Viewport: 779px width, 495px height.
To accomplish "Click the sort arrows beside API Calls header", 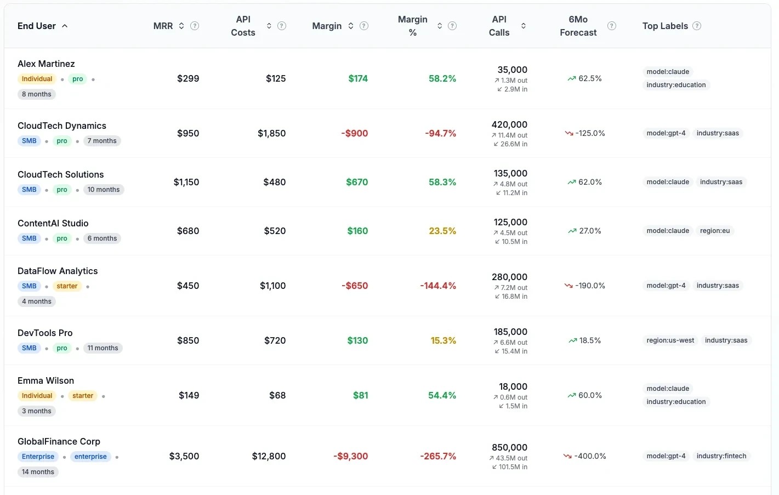I will point(524,26).
